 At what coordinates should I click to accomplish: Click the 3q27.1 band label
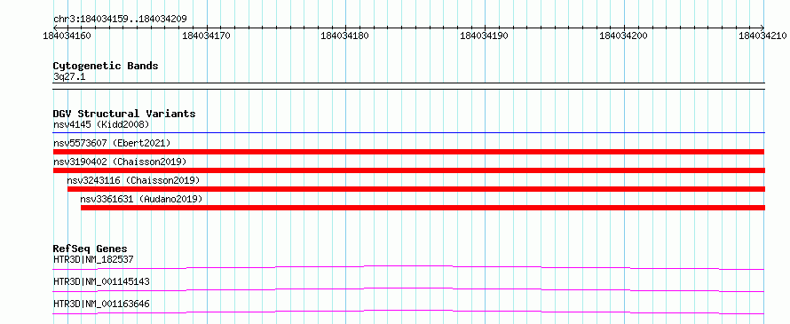coord(68,76)
